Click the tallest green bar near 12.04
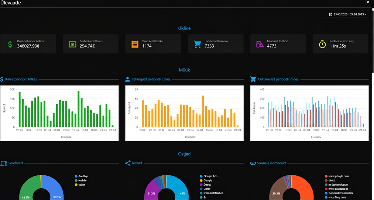The height and width of the screenshot is (200, 374). 79,109
